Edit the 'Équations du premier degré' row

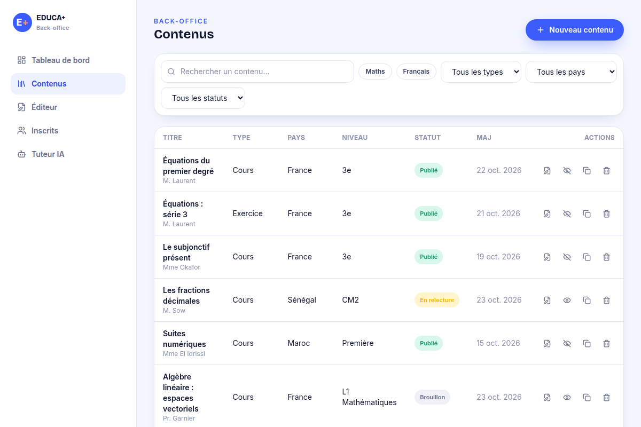[x=548, y=170]
